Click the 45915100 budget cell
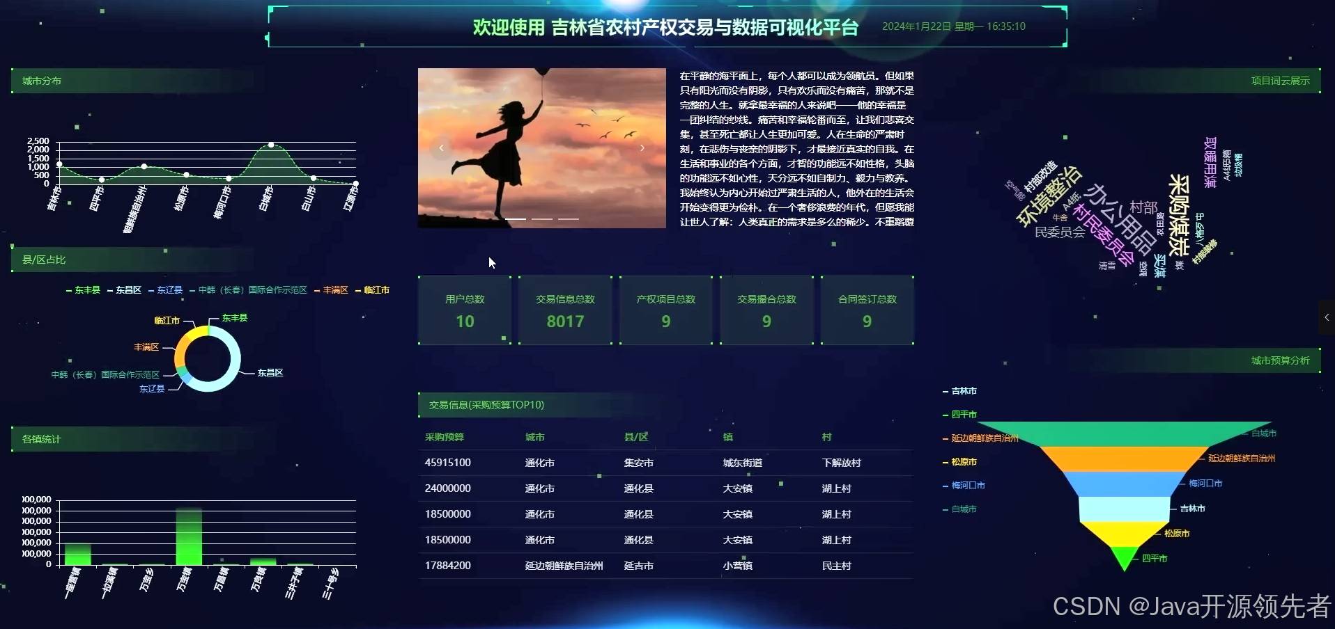This screenshot has width=1335, height=629. (448, 463)
